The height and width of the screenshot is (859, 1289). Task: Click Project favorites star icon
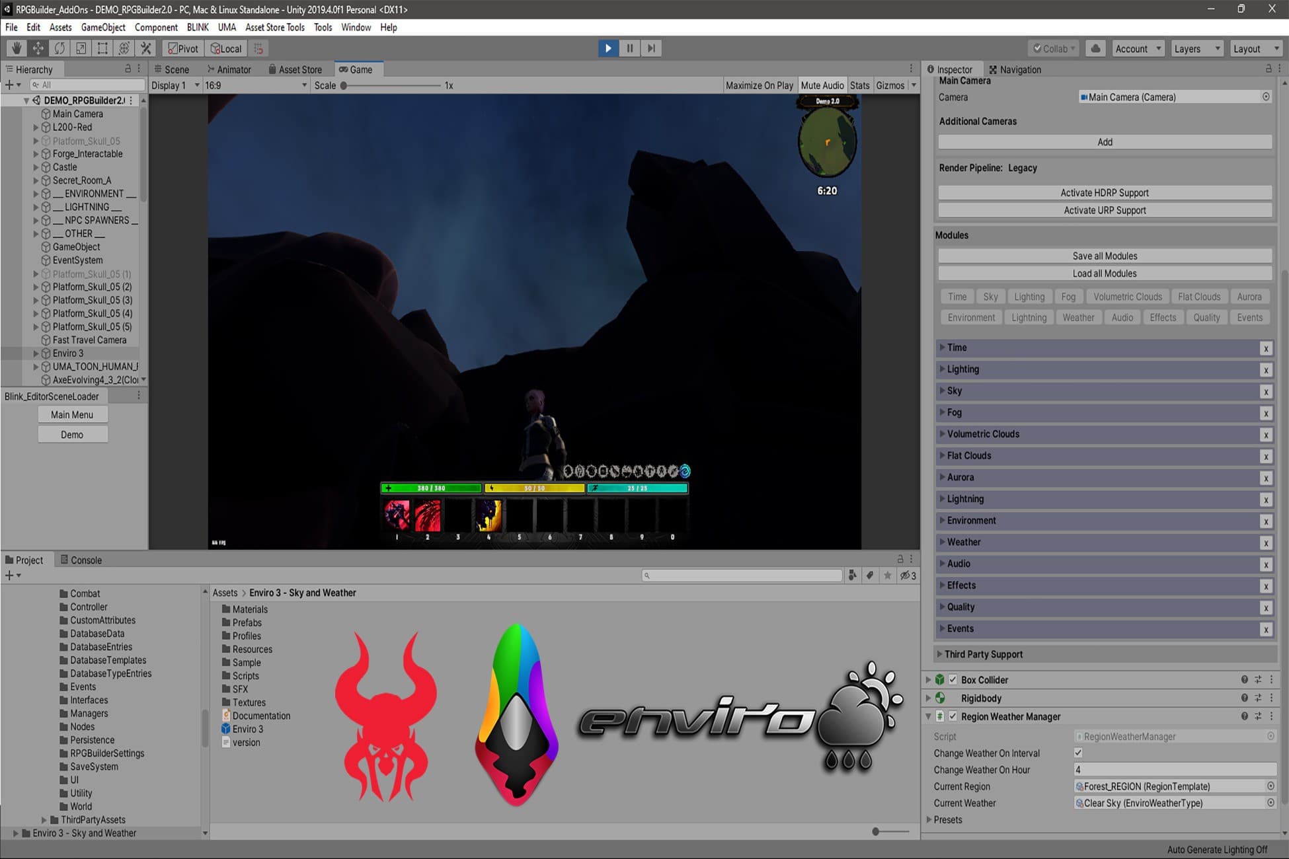(x=888, y=576)
